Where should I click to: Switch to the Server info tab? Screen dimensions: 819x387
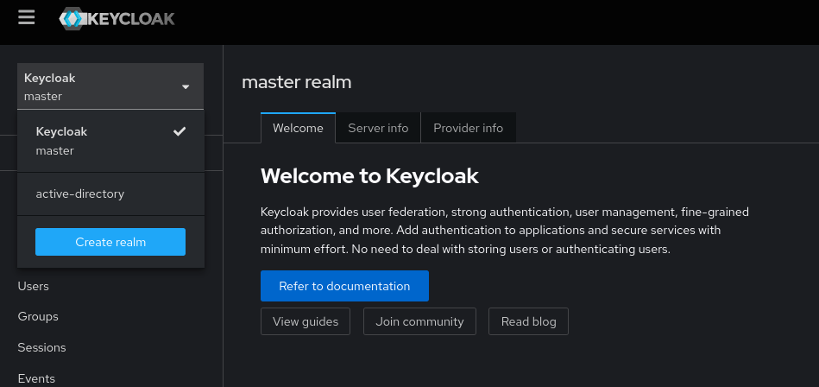click(378, 128)
